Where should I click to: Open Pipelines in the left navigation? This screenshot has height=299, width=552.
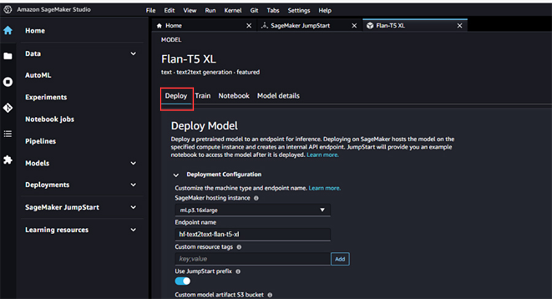[x=40, y=141]
